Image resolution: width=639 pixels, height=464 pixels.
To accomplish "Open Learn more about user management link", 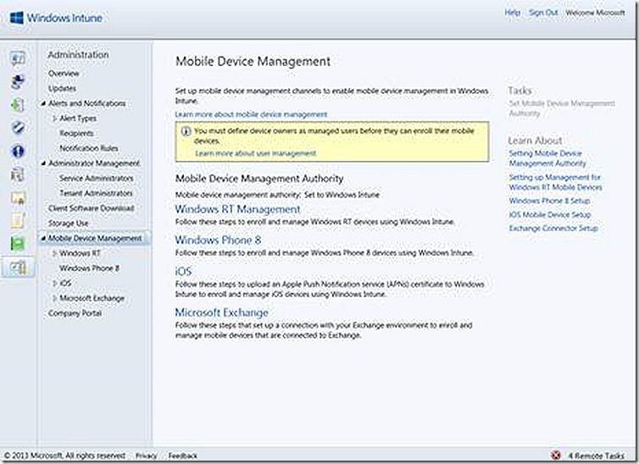I will point(256,153).
